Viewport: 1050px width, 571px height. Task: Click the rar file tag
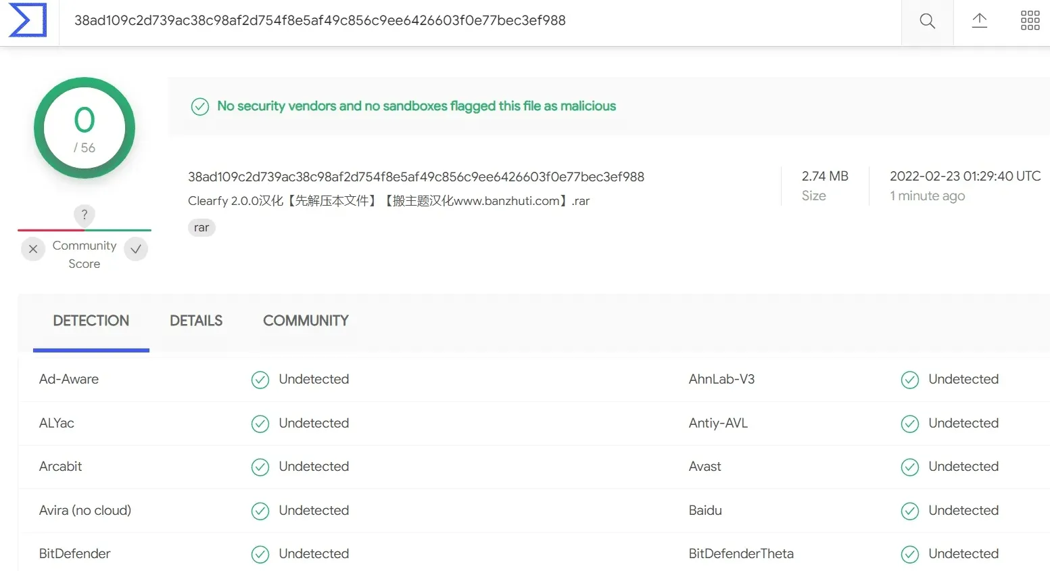click(x=201, y=227)
